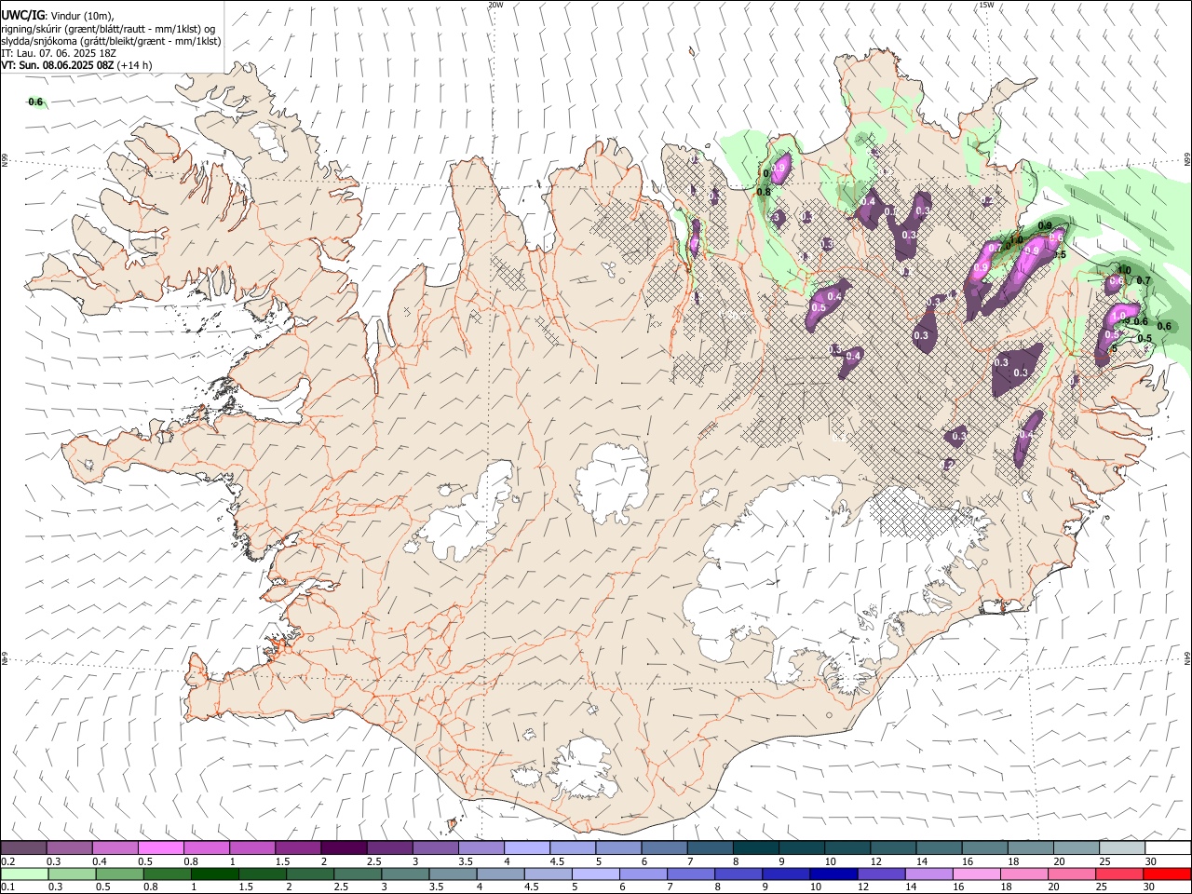
Task: Pick the snow scale swatch starting at 12
Action: [x=893, y=848]
